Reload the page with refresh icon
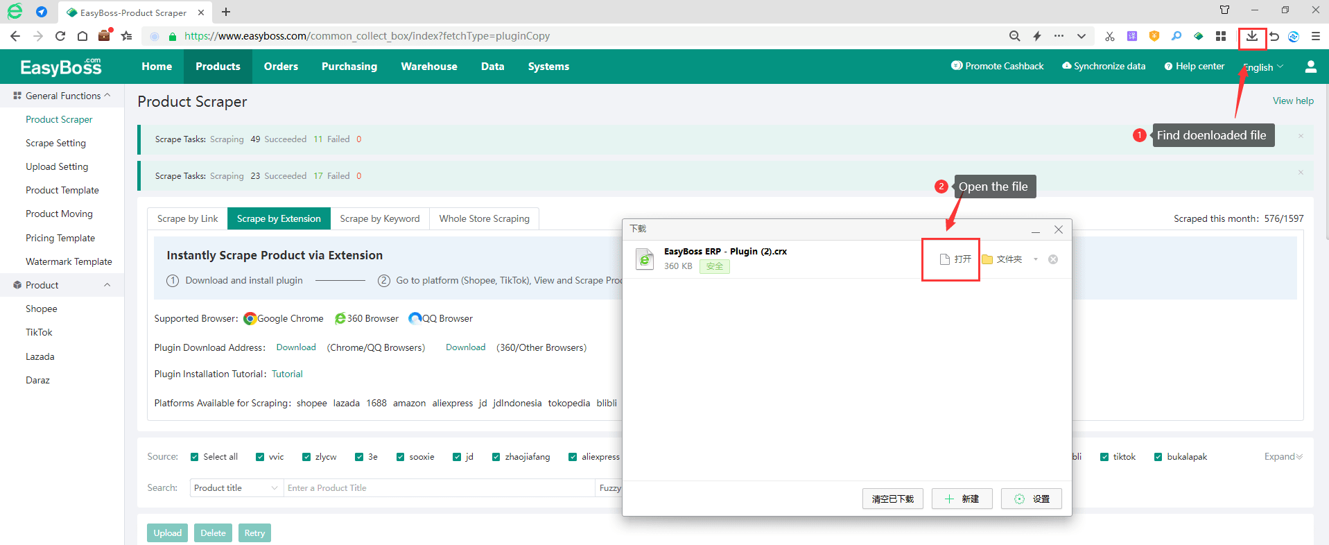This screenshot has width=1329, height=545. click(x=60, y=36)
